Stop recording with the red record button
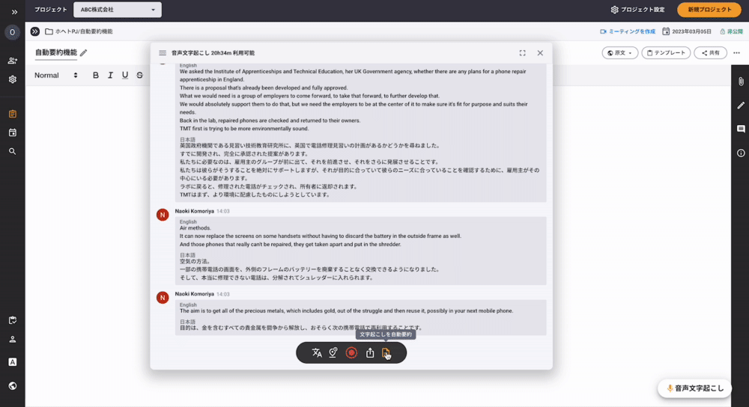Screen dimensions: 749x407 pos(351,353)
